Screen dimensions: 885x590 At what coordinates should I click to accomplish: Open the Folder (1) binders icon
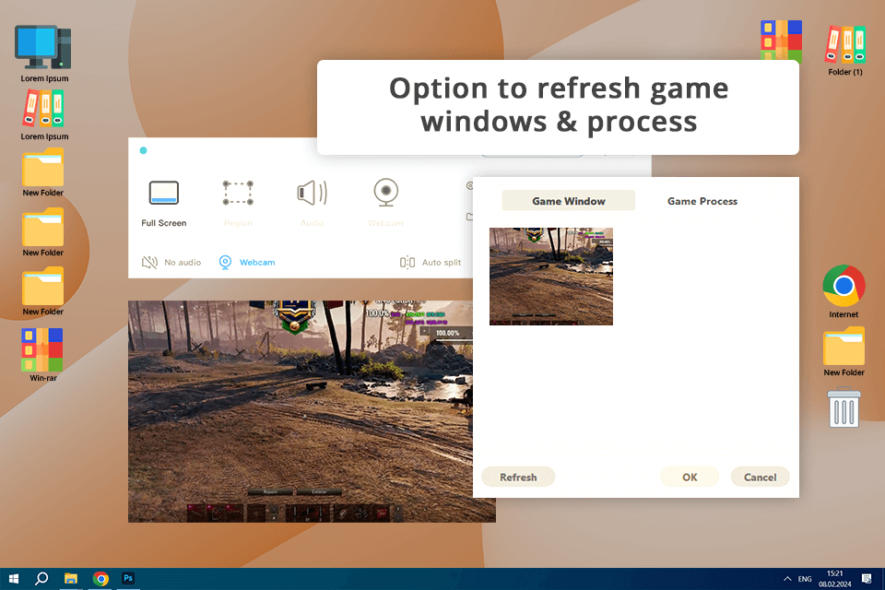click(845, 51)
